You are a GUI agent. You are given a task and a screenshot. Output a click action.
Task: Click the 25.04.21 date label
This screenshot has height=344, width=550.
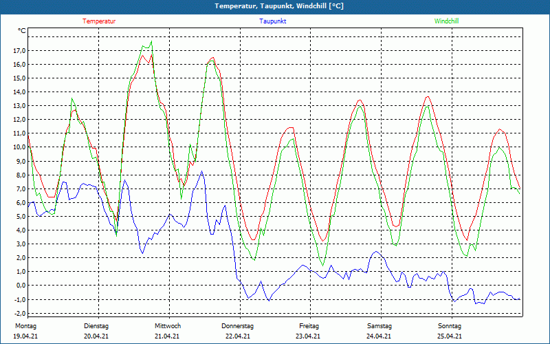[450, 336]
